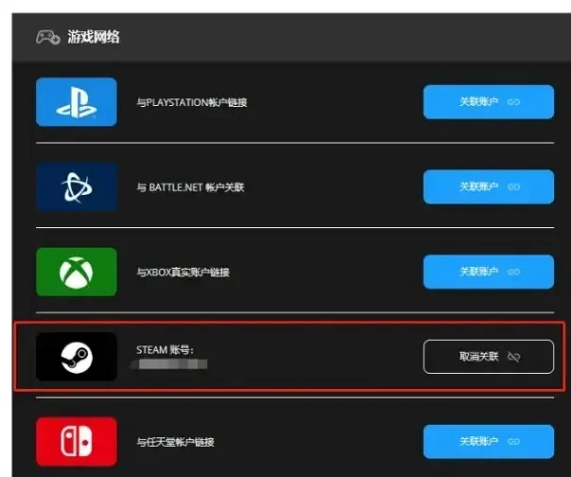Unlink the Steam account

[489, 357]
